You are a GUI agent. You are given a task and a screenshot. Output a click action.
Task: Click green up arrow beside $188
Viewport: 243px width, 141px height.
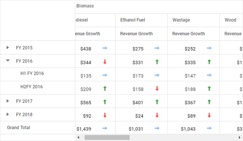pos(209,89)
